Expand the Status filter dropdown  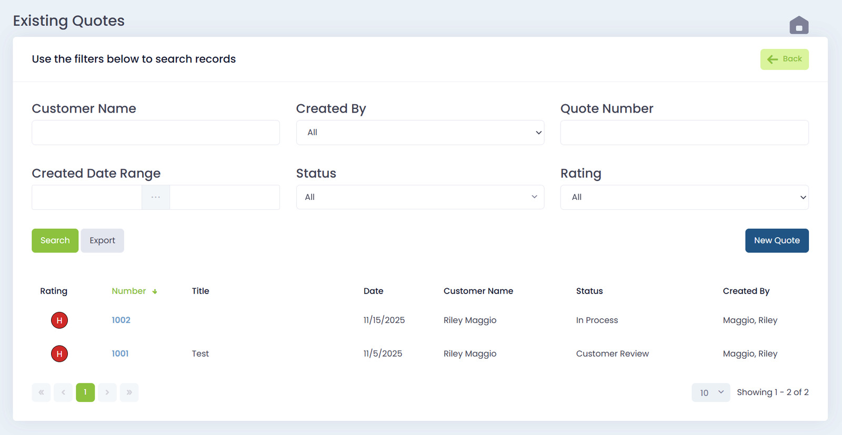[420, 197]
